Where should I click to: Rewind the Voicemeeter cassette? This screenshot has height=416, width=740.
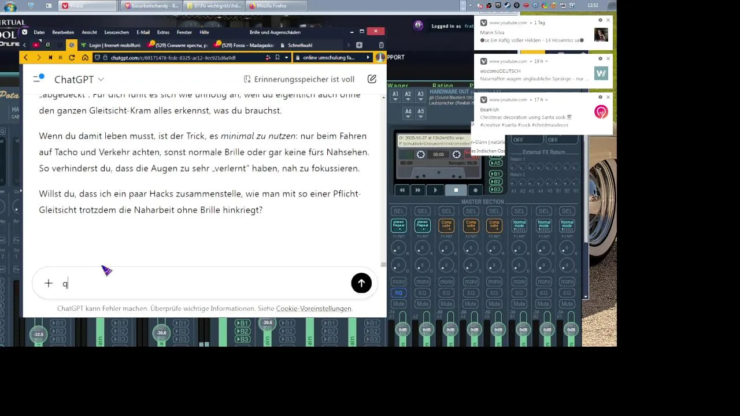point(402,190)
